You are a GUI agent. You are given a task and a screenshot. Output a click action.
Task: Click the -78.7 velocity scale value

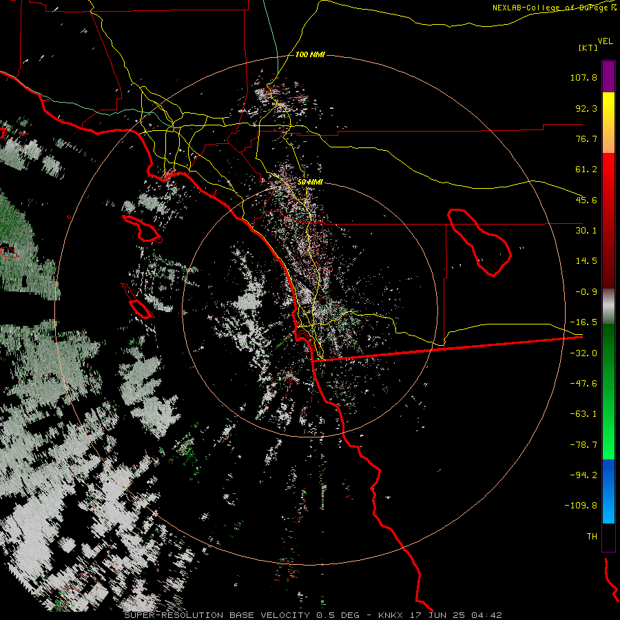583,445
